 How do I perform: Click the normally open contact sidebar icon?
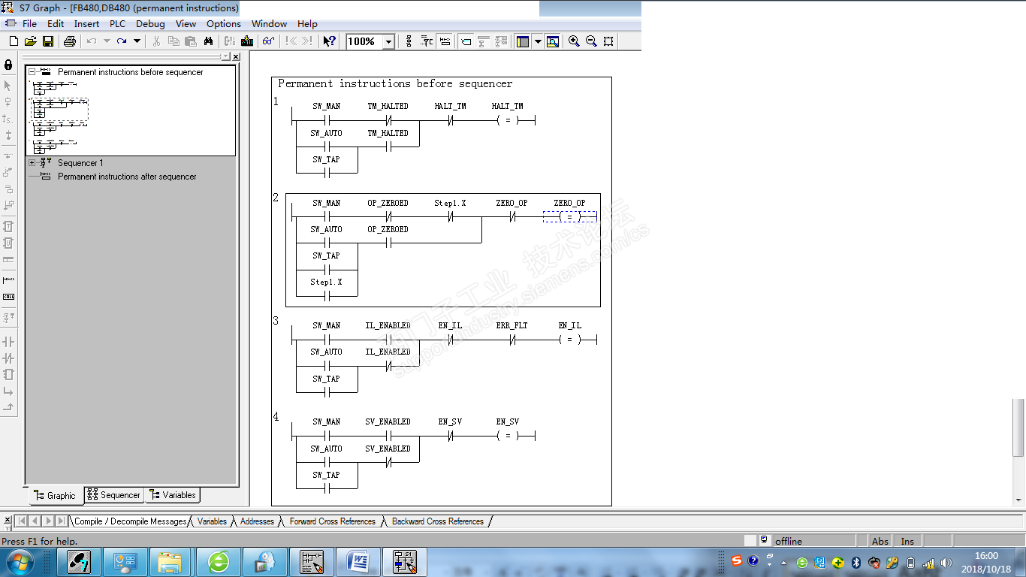pyautogui.click(x=8, y=342)
